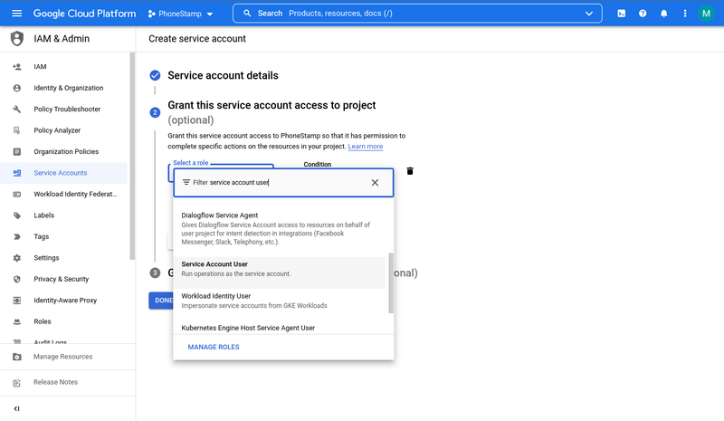Screen dimensions: 724x421
Task: Select the Service Account User role
Action: point(280,273)
